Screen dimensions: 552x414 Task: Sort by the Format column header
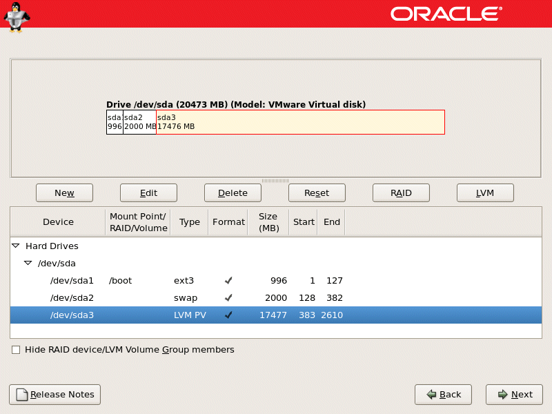228,222
